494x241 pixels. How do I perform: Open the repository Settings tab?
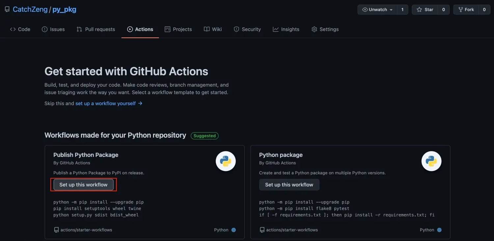(x=325, y=29)
